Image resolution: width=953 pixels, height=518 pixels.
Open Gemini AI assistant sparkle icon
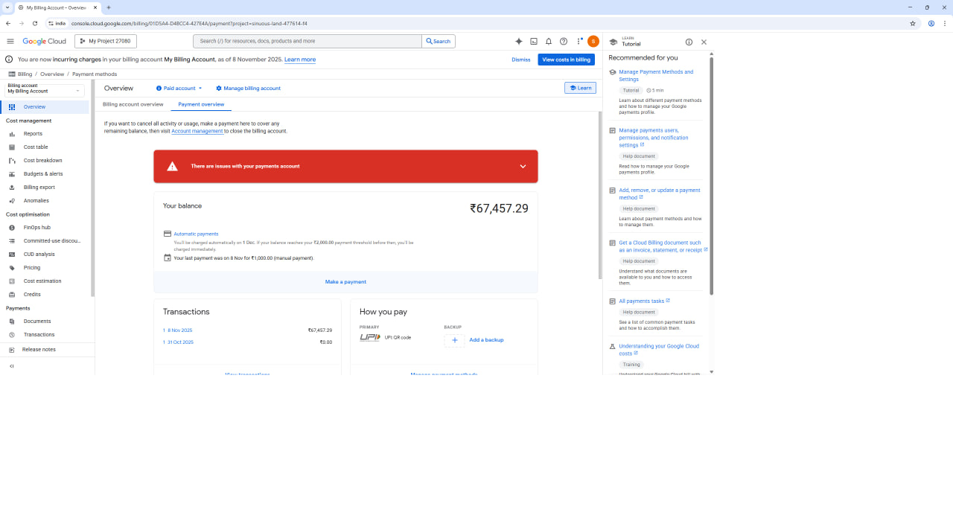[519, 42]
